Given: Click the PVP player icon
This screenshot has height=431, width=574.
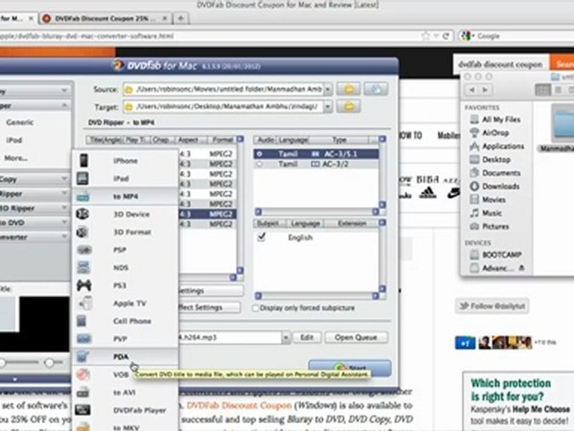Looking at the screenshot, I should 84,339.
